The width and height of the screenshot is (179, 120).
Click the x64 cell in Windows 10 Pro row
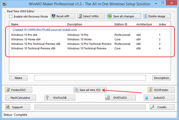[x=138, y=35]
